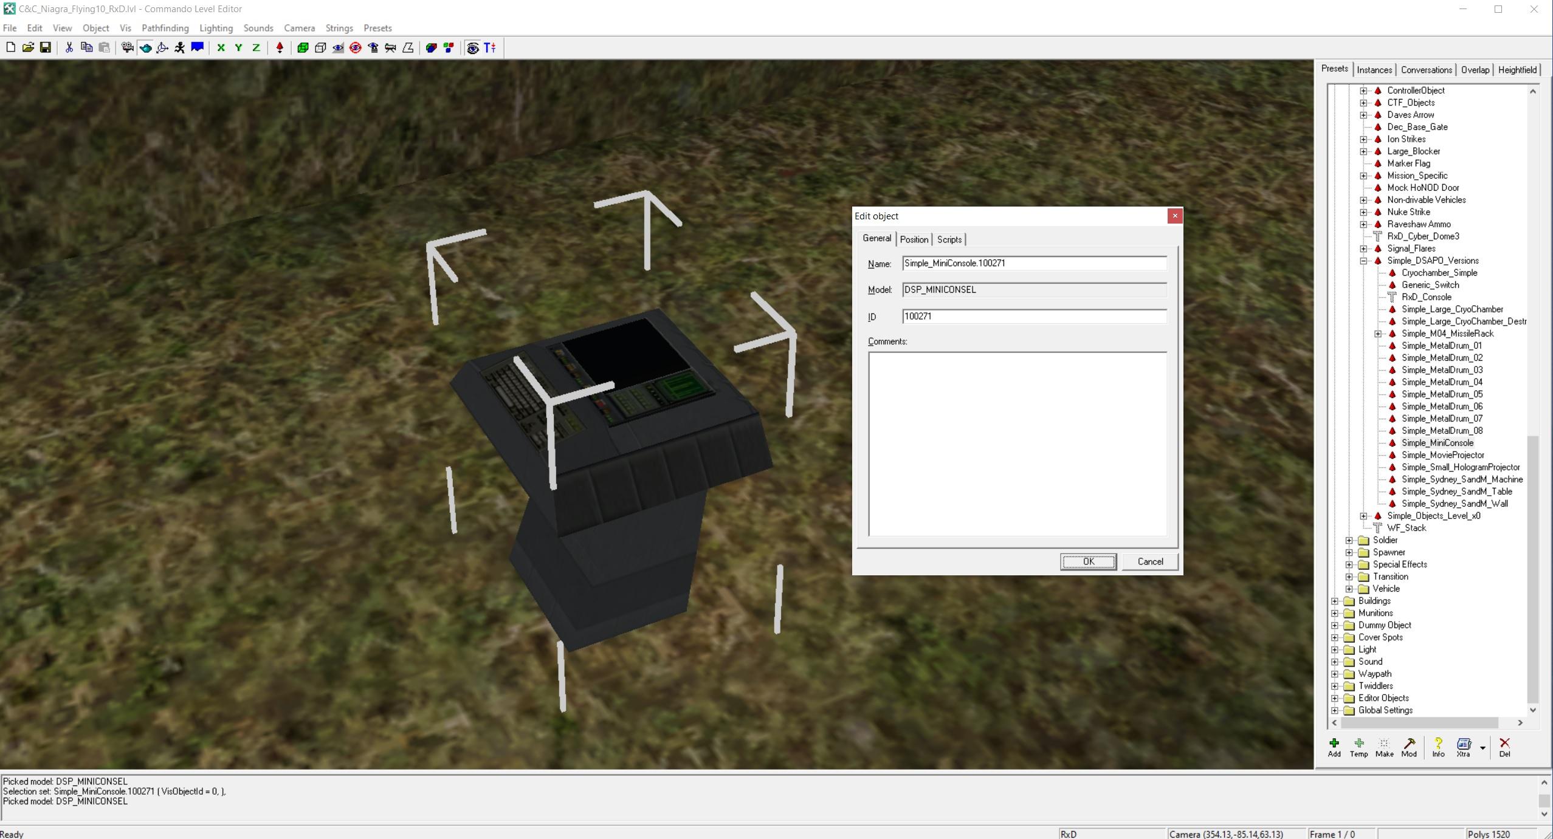The height and width of the screenshot is (839, 1553).
Task: Switch to the Scripts tab
Action: [x=949, y=239]
